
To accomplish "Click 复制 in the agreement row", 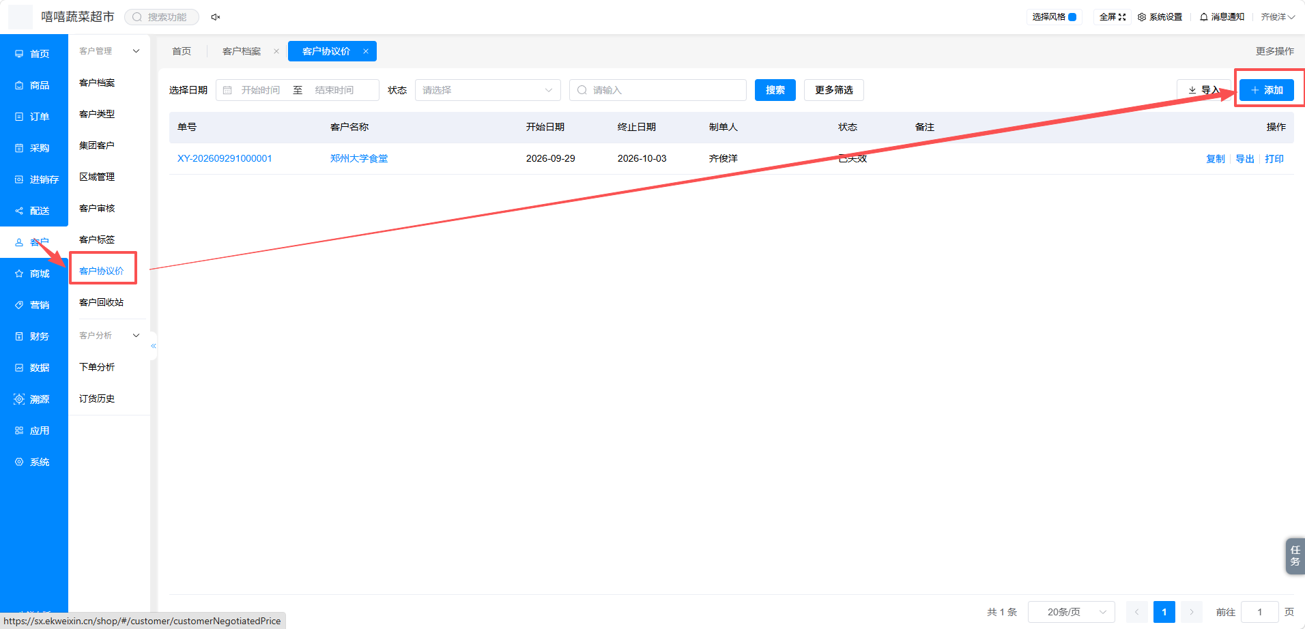I will 1216,158.
